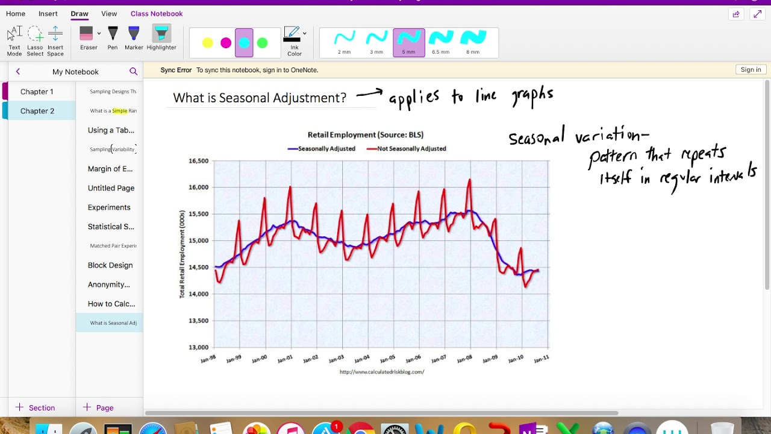Open the Insert tab
The image size is (771, 434).
48,13
